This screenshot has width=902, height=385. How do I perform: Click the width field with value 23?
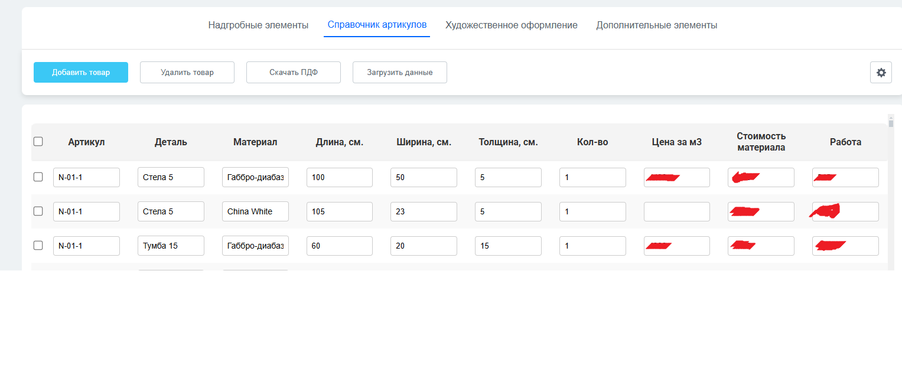coord(424,211)
